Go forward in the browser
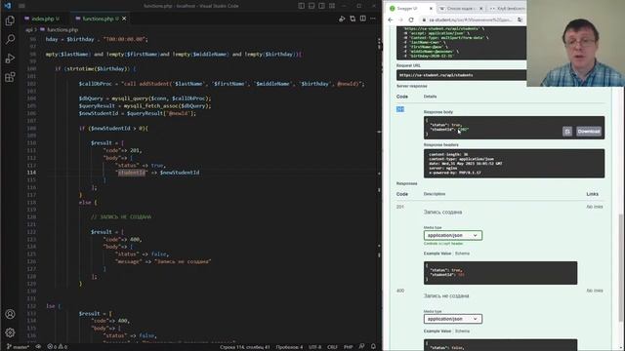The image size is (625, 351). point(400,19)
